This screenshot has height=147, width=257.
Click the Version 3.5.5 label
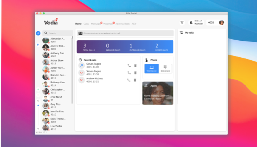tap(41, 132)
